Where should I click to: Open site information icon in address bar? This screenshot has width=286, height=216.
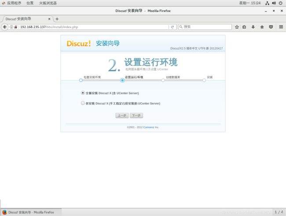click(11, 27)
